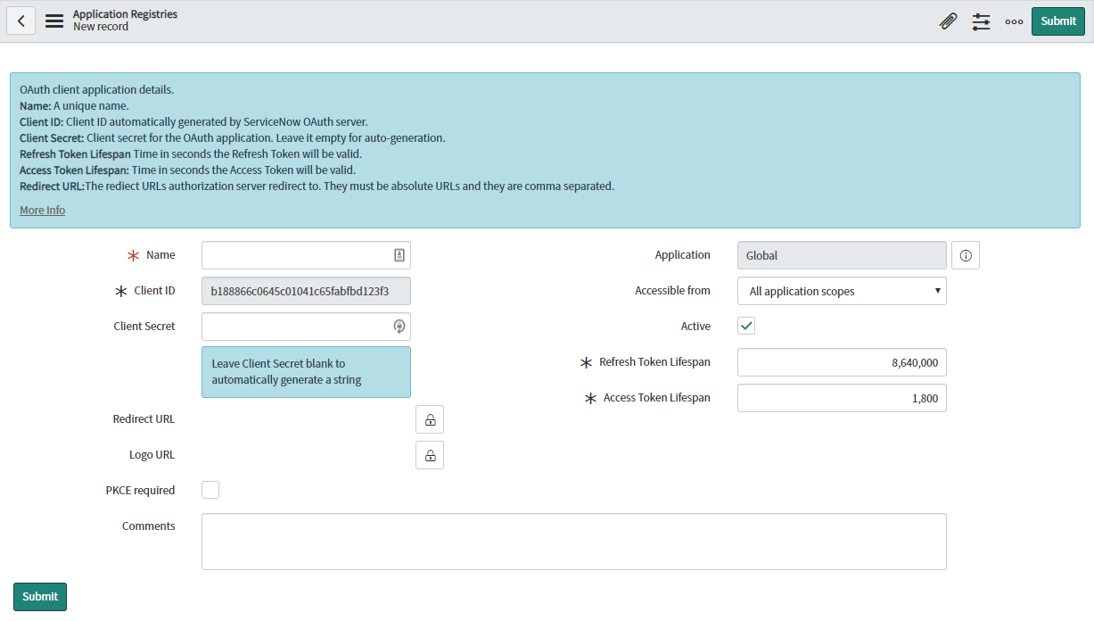1094x621 pixels.
Task: Click into the Comments text area
Action: 573,541
